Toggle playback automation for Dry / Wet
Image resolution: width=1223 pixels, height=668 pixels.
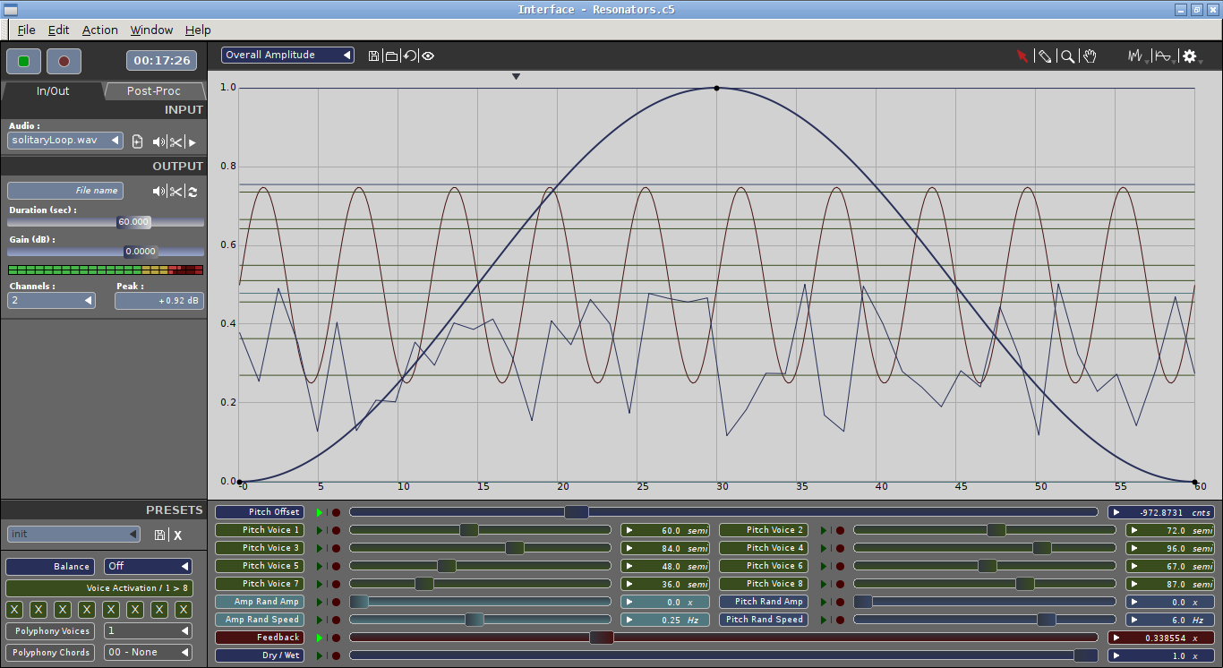[320, 655]
